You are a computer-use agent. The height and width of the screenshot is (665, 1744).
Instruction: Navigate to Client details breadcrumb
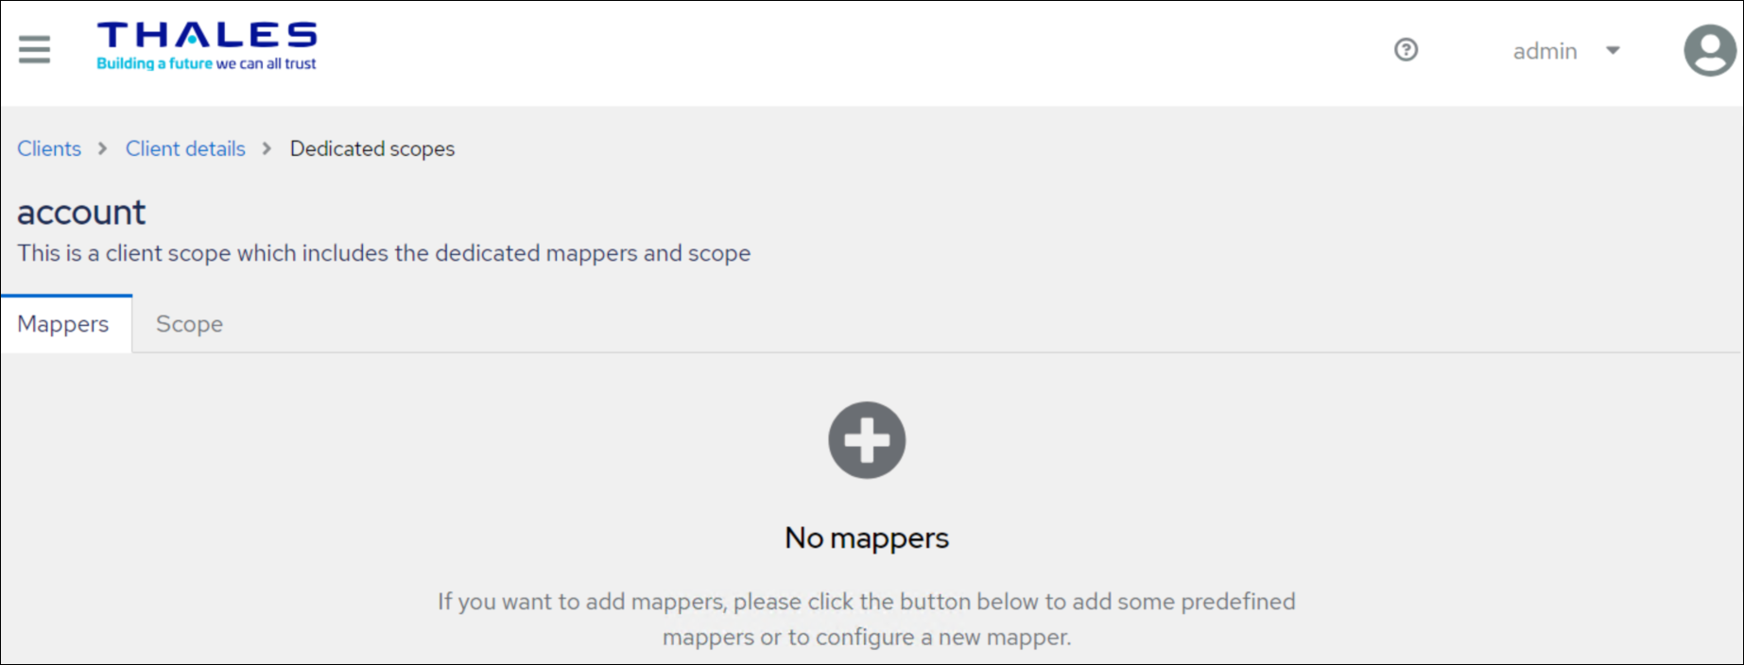tap(185, 149)
